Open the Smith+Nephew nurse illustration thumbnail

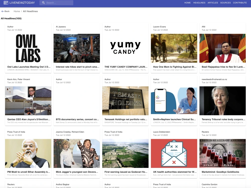point(174,101)
